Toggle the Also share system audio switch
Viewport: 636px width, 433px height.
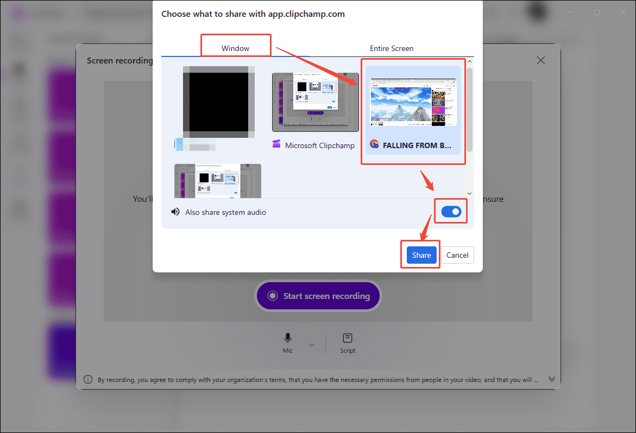coord(451,212)
